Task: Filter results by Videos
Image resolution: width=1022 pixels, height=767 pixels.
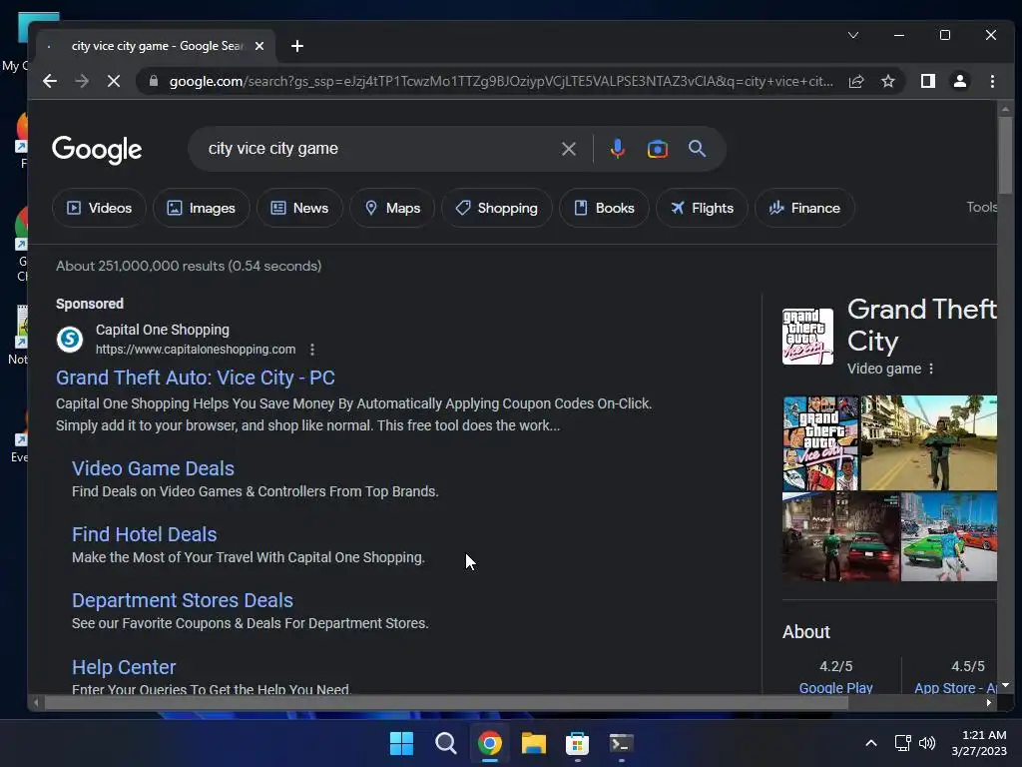Action: point(99,208)
